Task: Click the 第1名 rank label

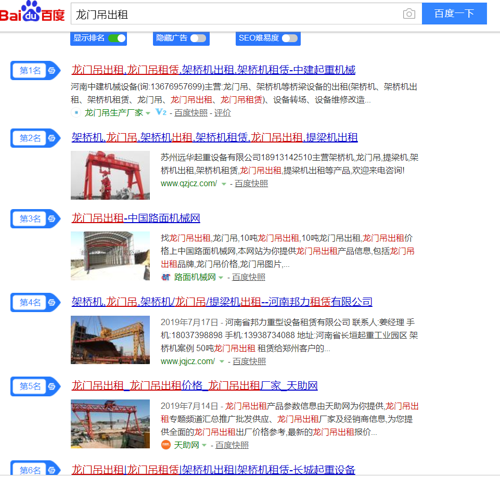Action: click(30, 70)
